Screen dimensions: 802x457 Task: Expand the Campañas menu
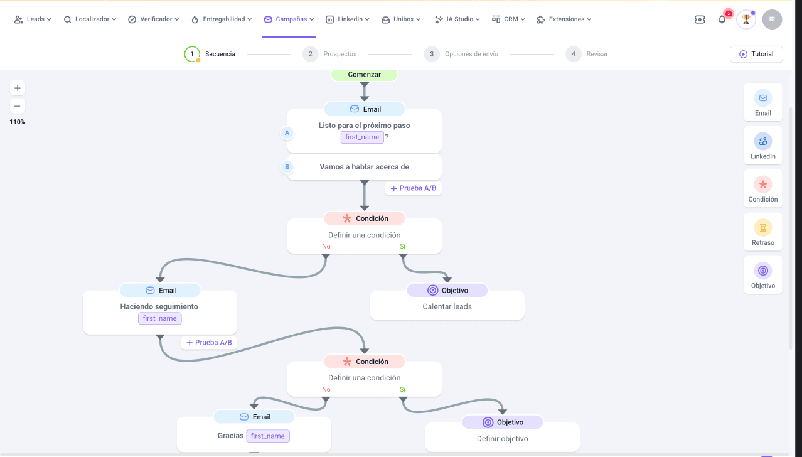(289, 19)
